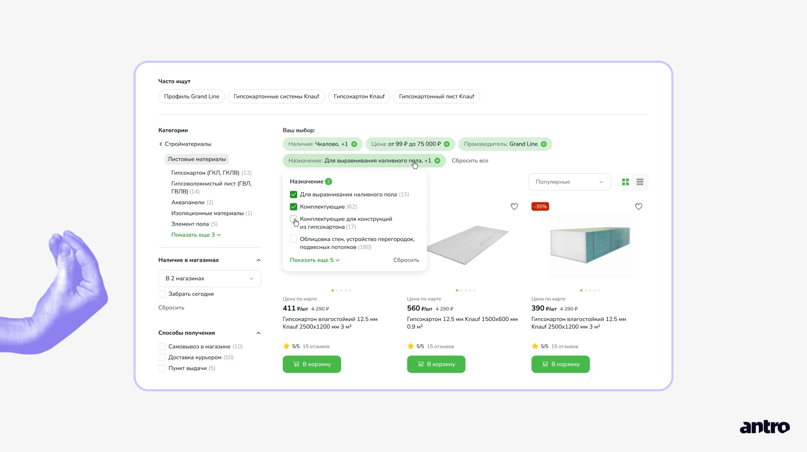Check Доставка курьером option
The width and height of the screenshot is (807, 452).
coord(162,357)
